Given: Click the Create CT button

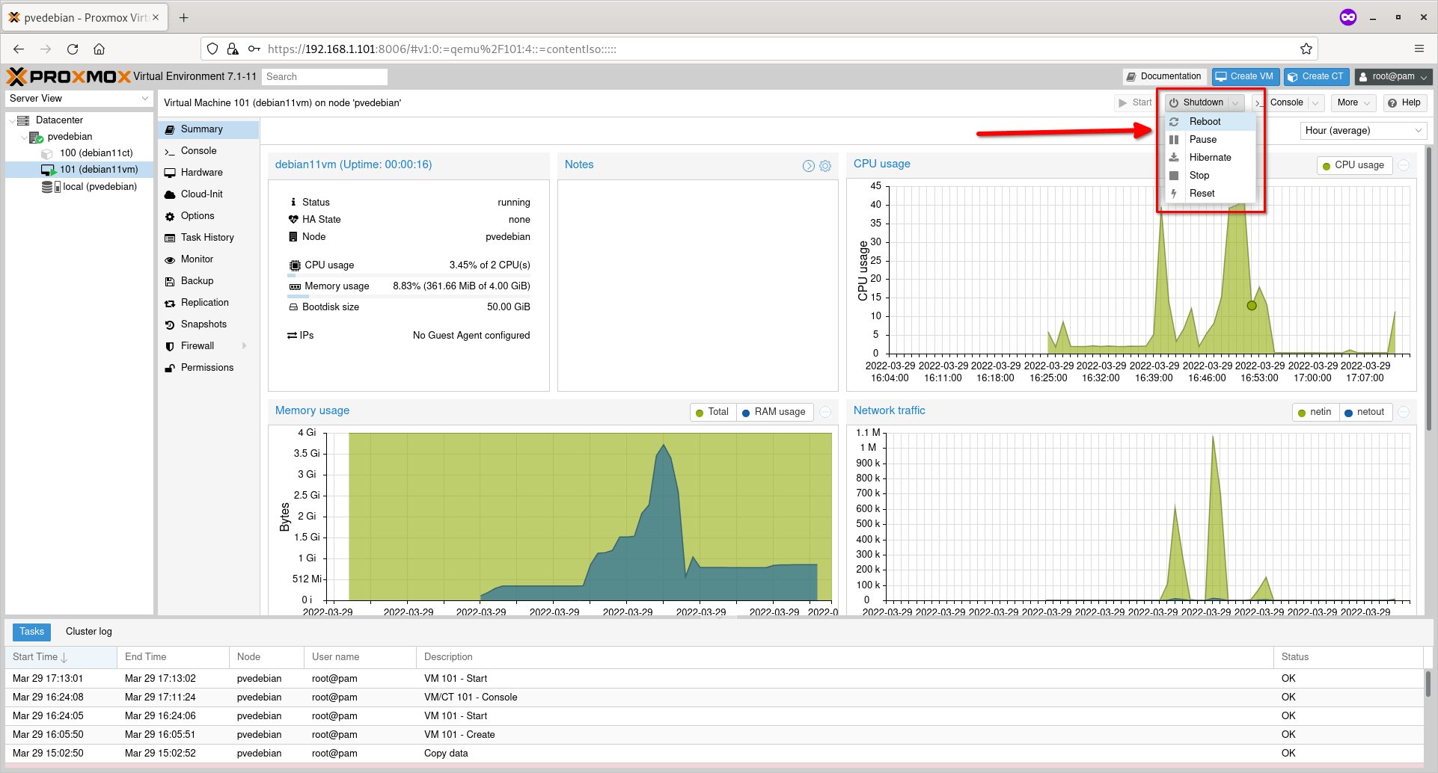Looking at the screenshot, I should click(x=1316, y=76).
